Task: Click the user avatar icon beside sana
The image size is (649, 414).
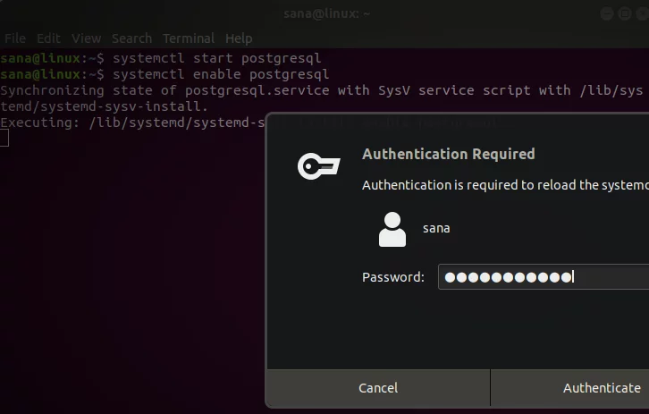Action: point(392,229)
